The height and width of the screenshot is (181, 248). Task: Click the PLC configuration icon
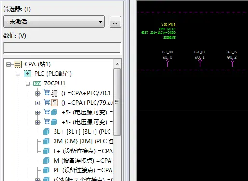click(28, 74)
